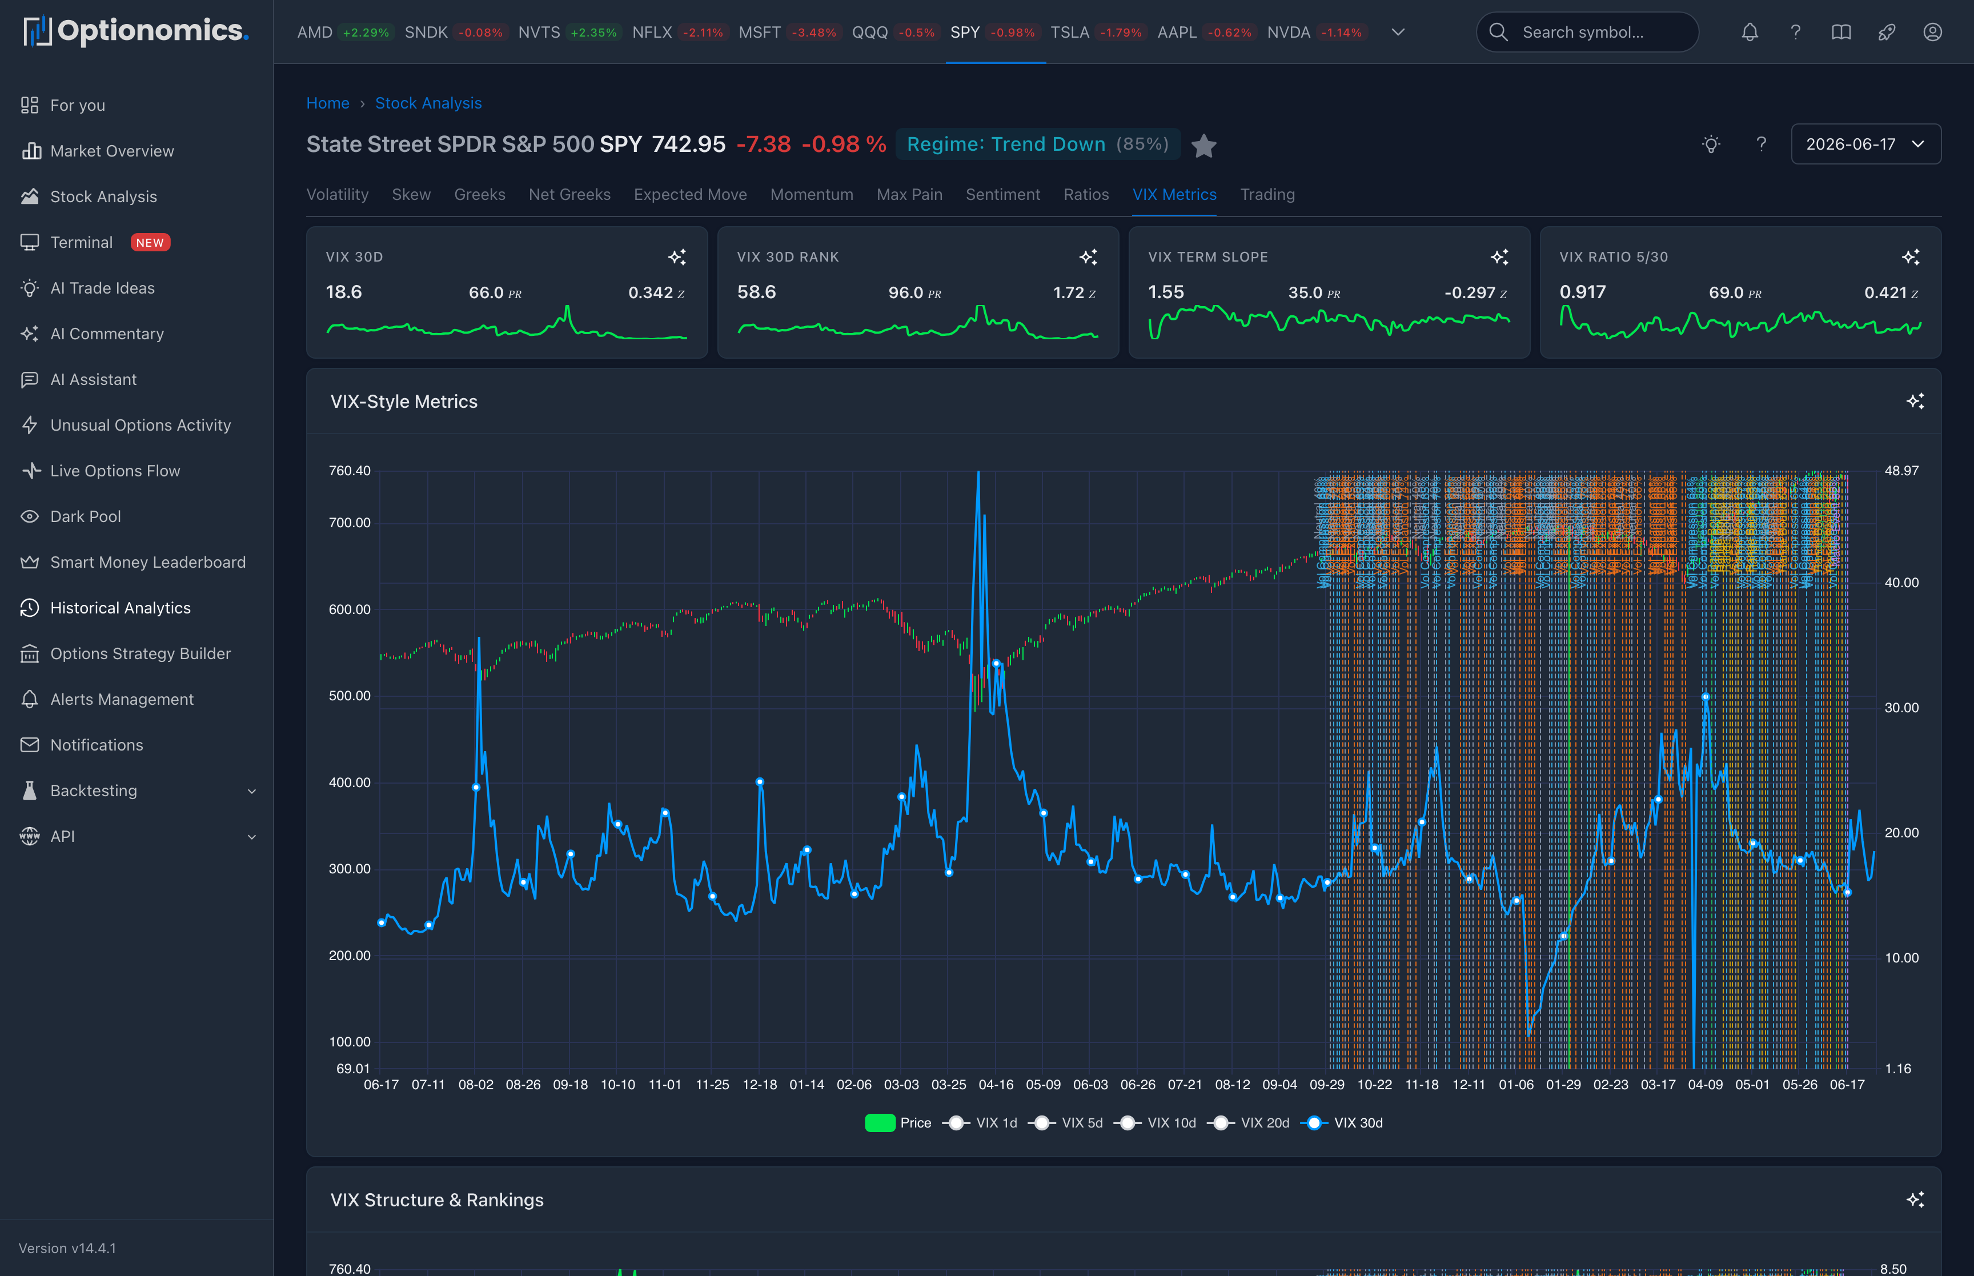Open Options Strategy Builder in sidebar
This screenshot has width=1974, height=1276.
tap(137, 654)
